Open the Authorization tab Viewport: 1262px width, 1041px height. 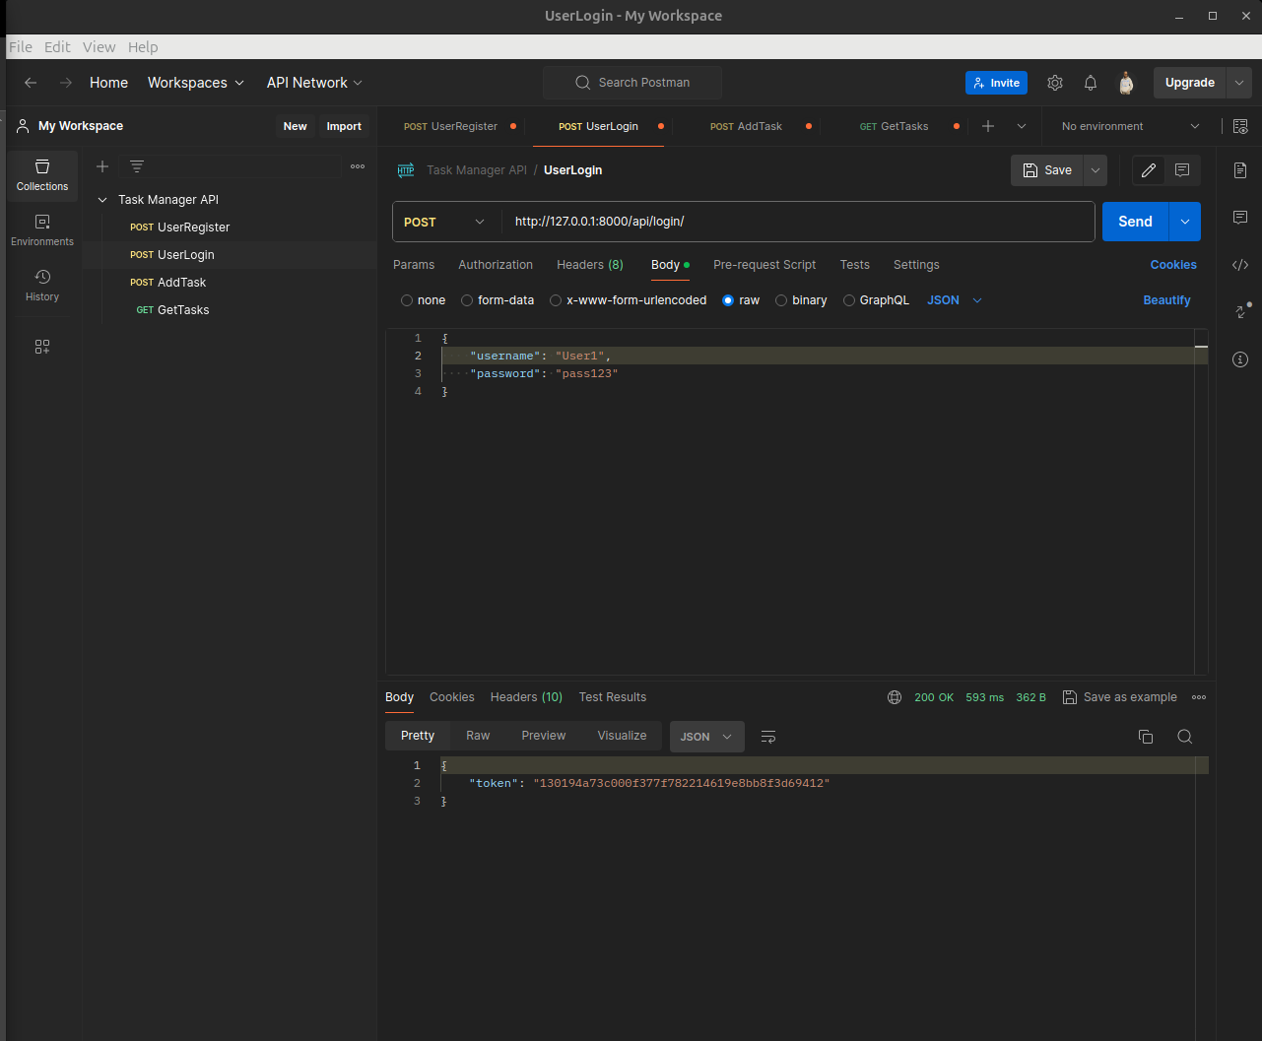click(496, 265)
